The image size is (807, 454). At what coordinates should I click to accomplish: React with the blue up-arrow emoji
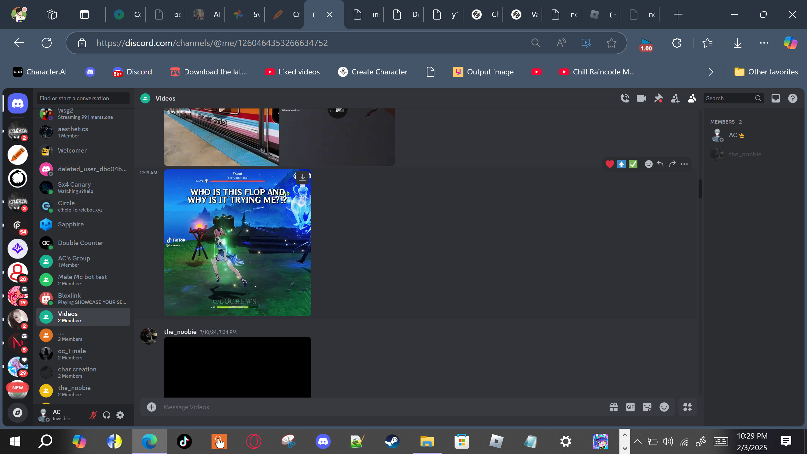(x=621, y=164)
